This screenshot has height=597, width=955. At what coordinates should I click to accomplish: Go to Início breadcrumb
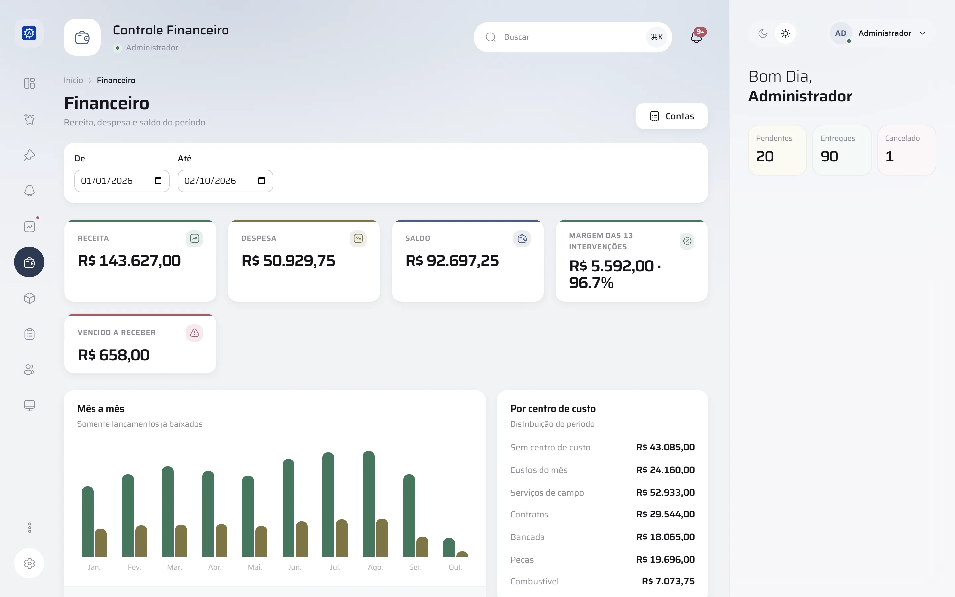73,80
